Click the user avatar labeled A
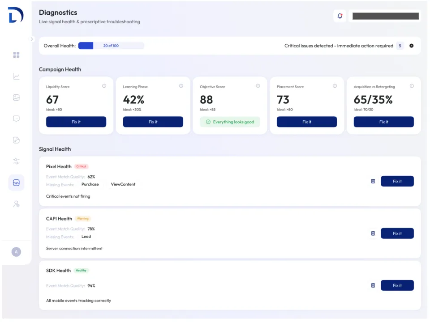The width and height of the screenshot is (430, 322). pyautogui.click(x=16, y=252)
